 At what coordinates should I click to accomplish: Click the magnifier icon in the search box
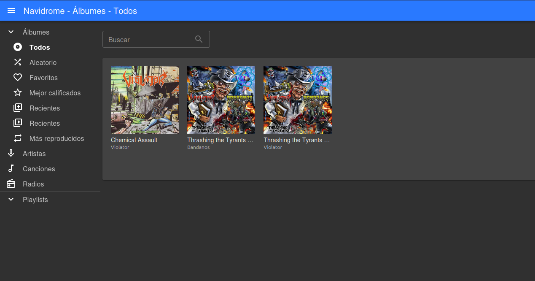coord(199,39)
